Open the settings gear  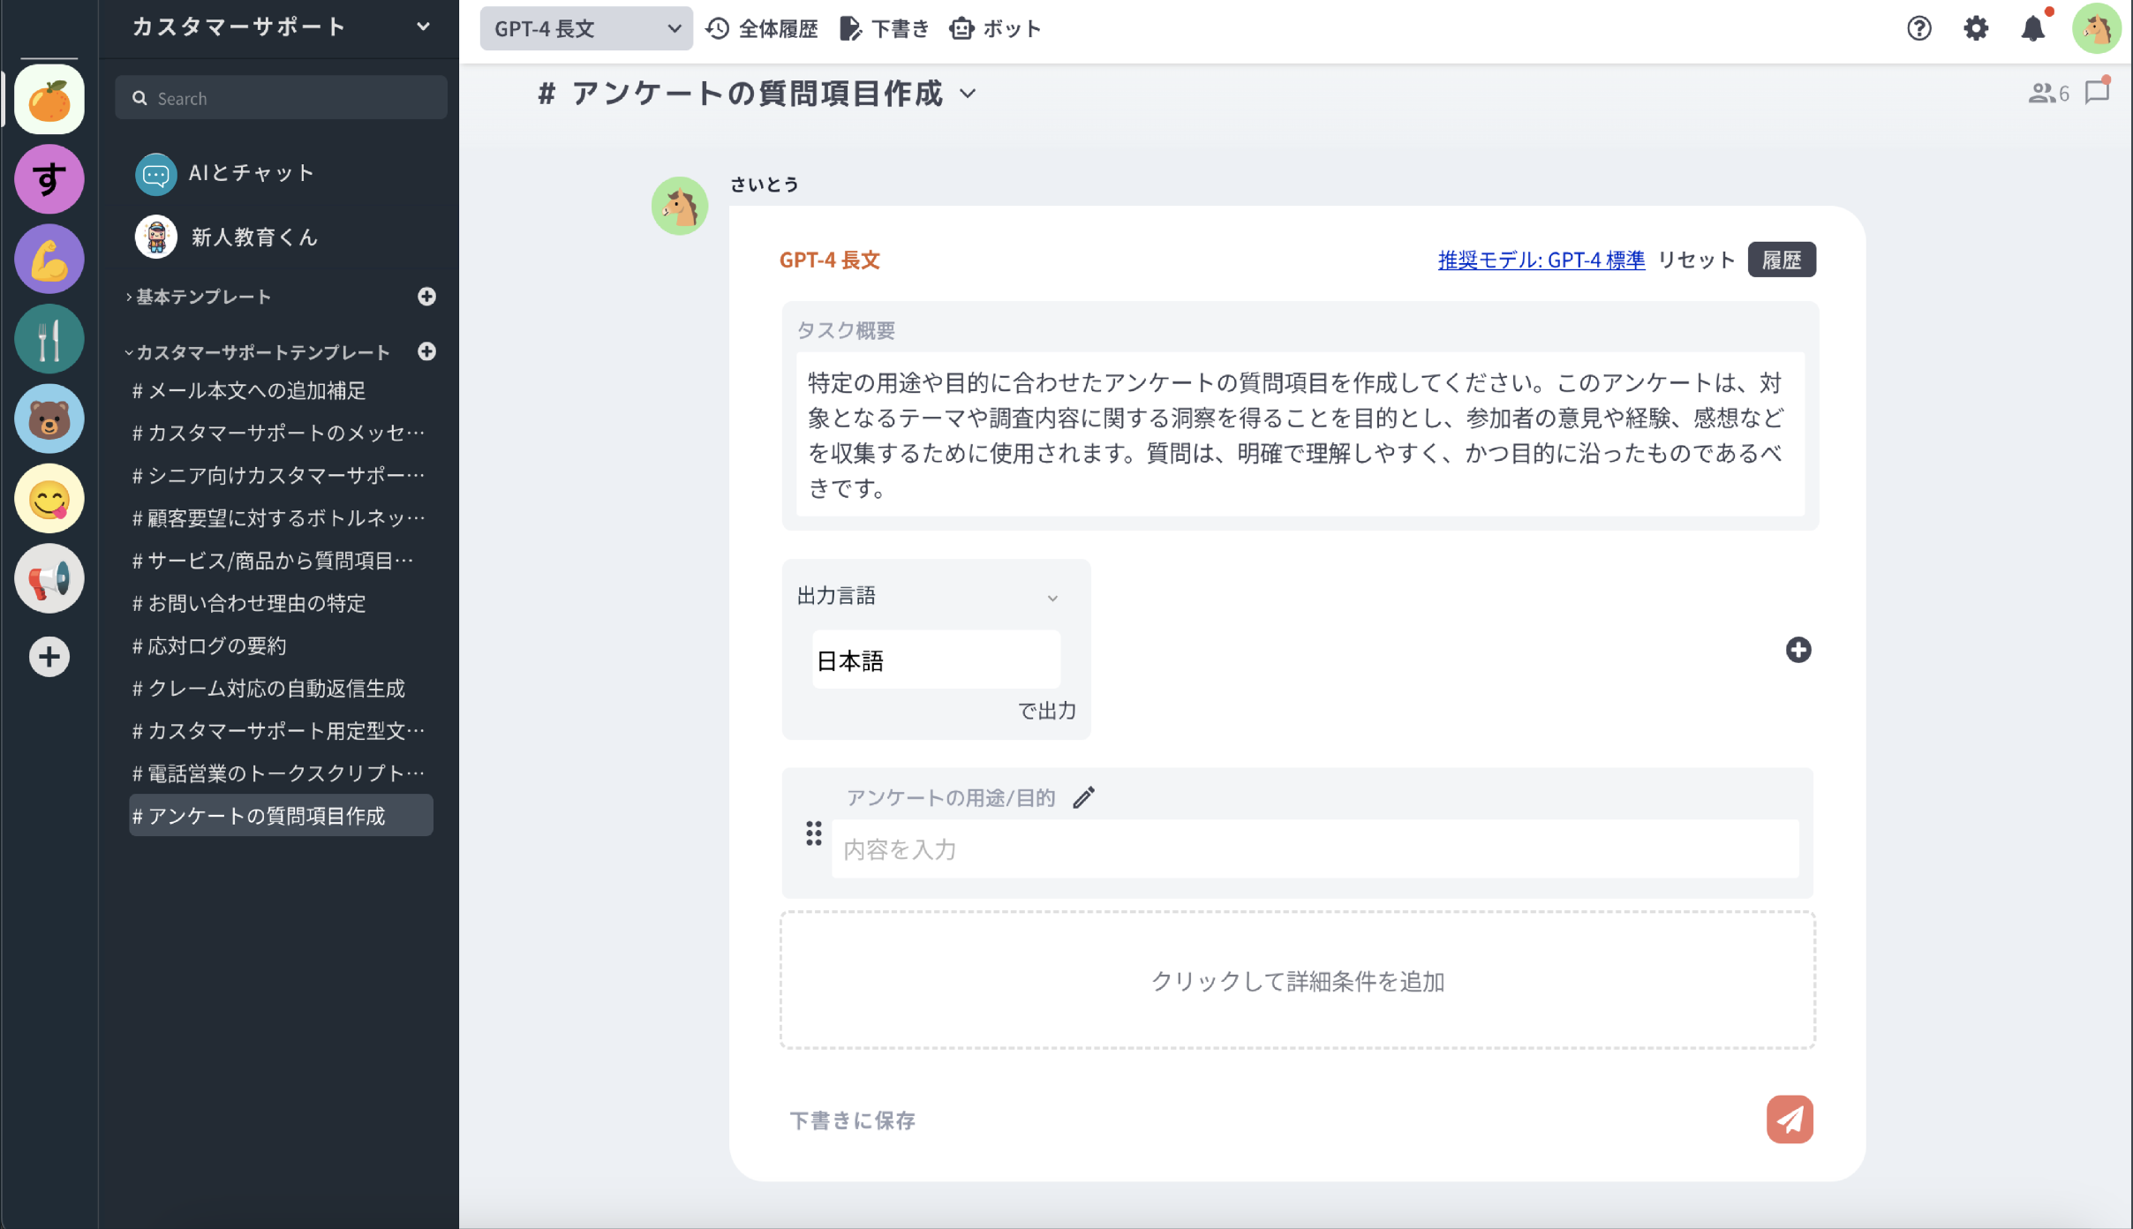pos(1977,28)
